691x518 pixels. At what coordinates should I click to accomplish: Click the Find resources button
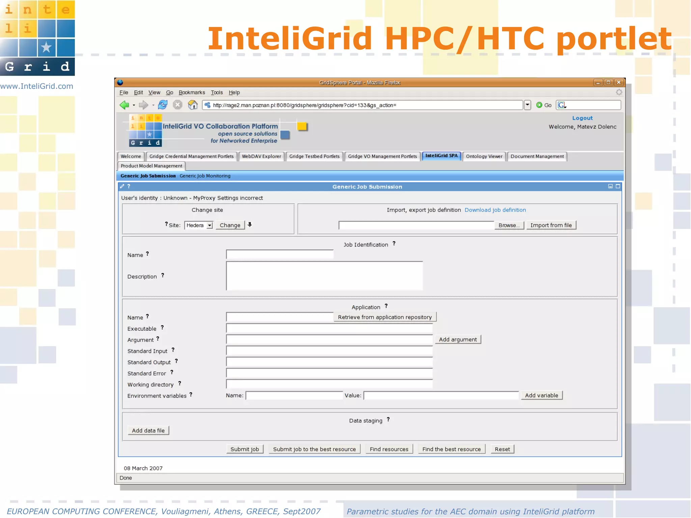pos(389,449)
